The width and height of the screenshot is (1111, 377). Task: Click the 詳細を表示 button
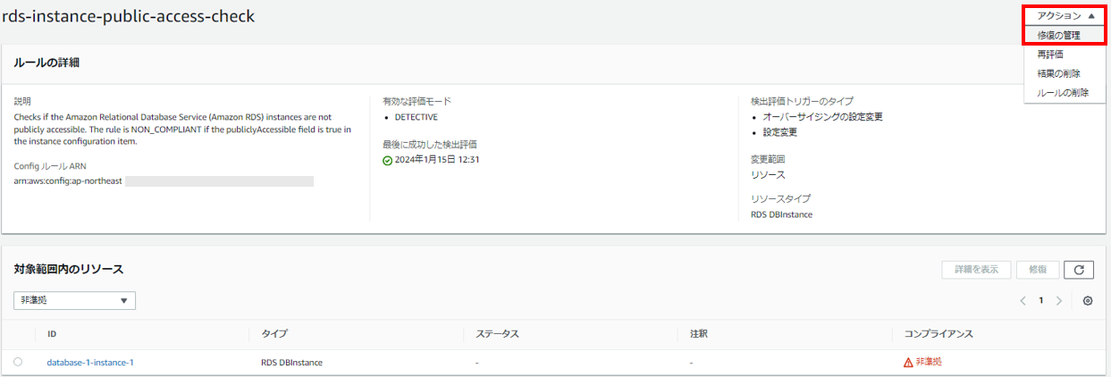click(976, 270)
